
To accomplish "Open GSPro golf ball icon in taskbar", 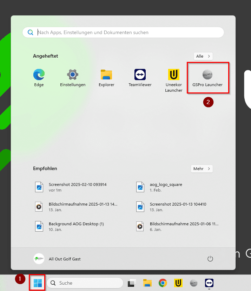I will tap(194, 283).
